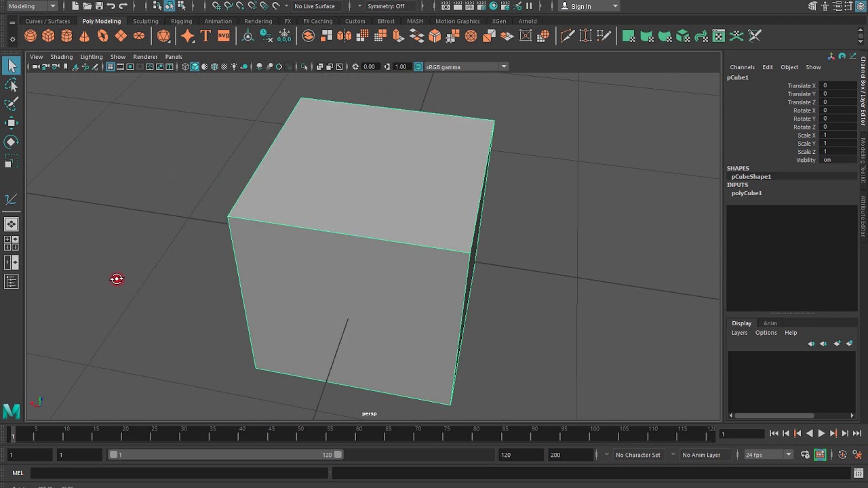This screenshot has width=868, height=488.
Task: Click the Multi-Cut knife tool icon
Action: coord(568,36)
